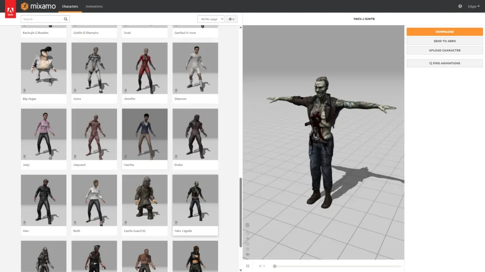Click the small figure icon on the Shannon thumbnail
The width and height of the screenshot is (485, 272).
coord(176,90)
